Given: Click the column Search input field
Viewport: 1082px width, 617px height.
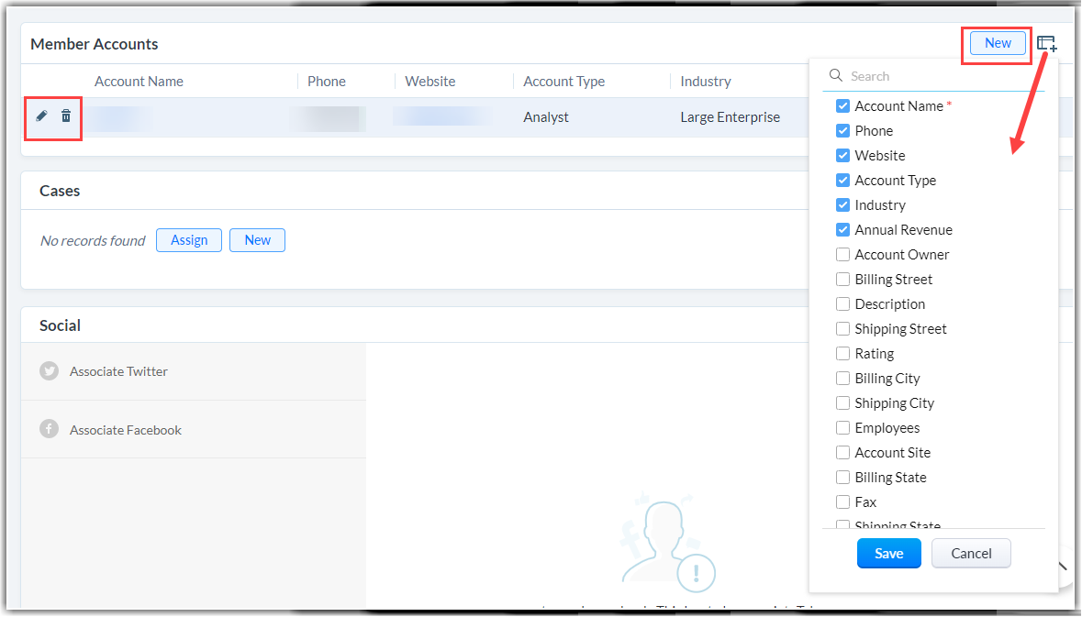Looking at the screenshot, I should (x=936, y=76).
